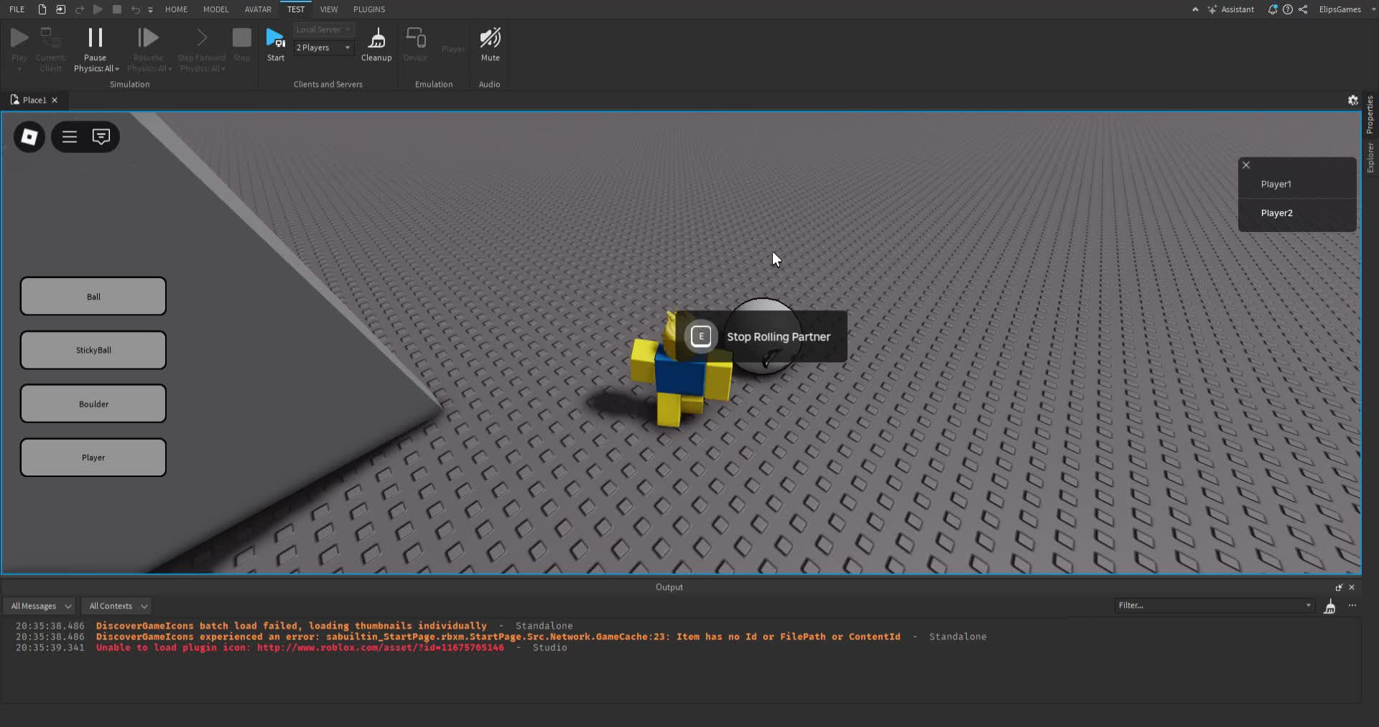Toggle All Contexts filter in Output

116,606
